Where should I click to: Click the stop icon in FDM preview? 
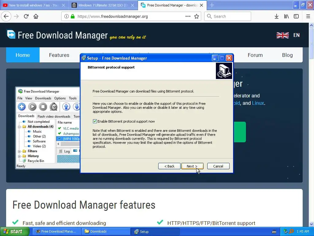43,107
